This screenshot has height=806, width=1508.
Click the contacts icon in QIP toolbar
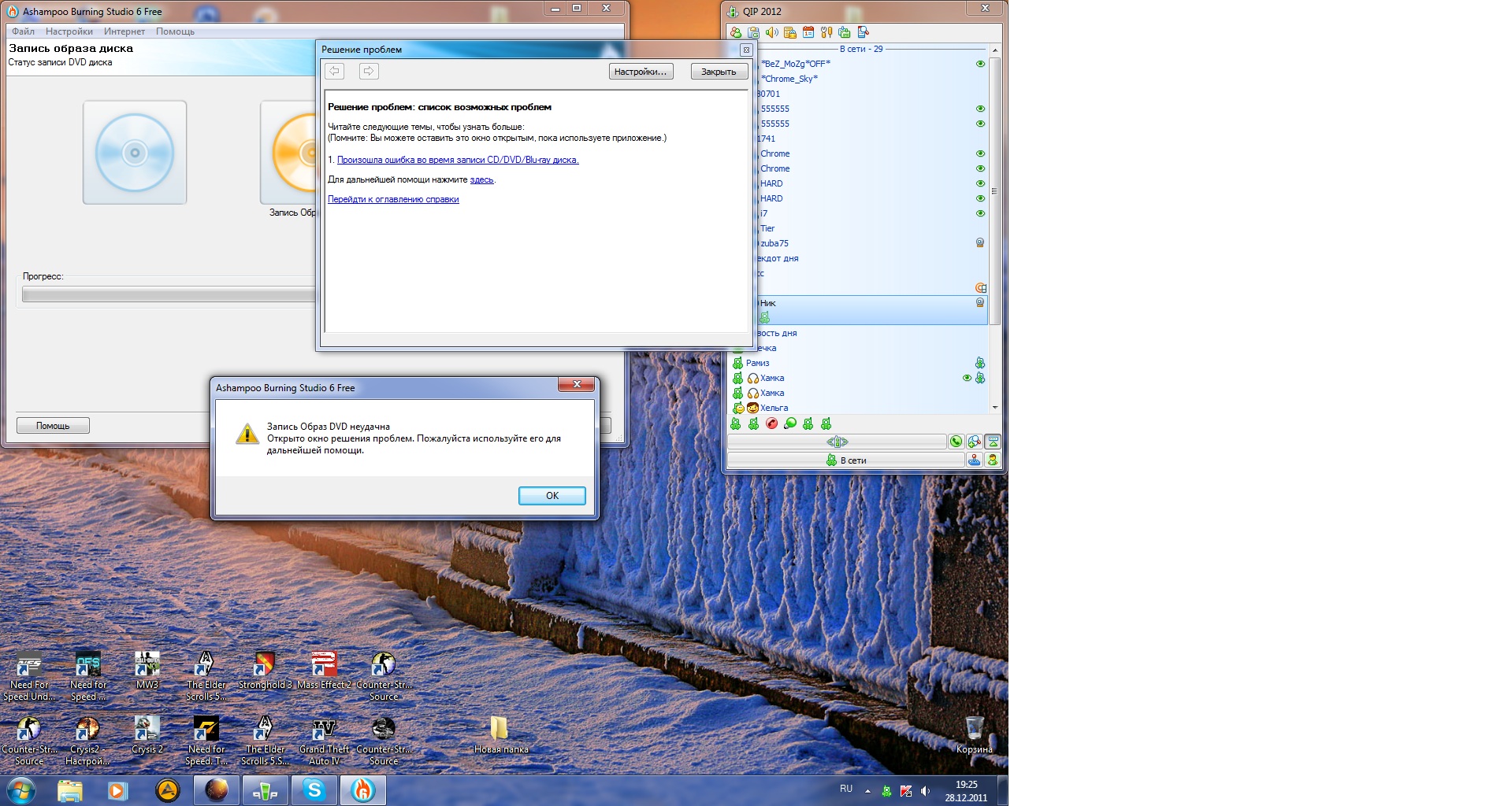pyautogui.click(x=735, y=32)
